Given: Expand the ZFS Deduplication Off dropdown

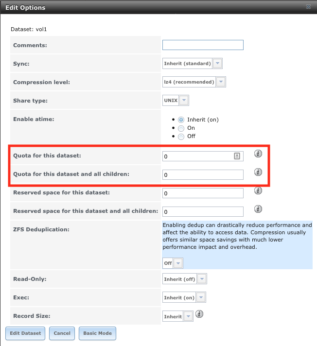Looking at the screenshot, I should point(173,263).
